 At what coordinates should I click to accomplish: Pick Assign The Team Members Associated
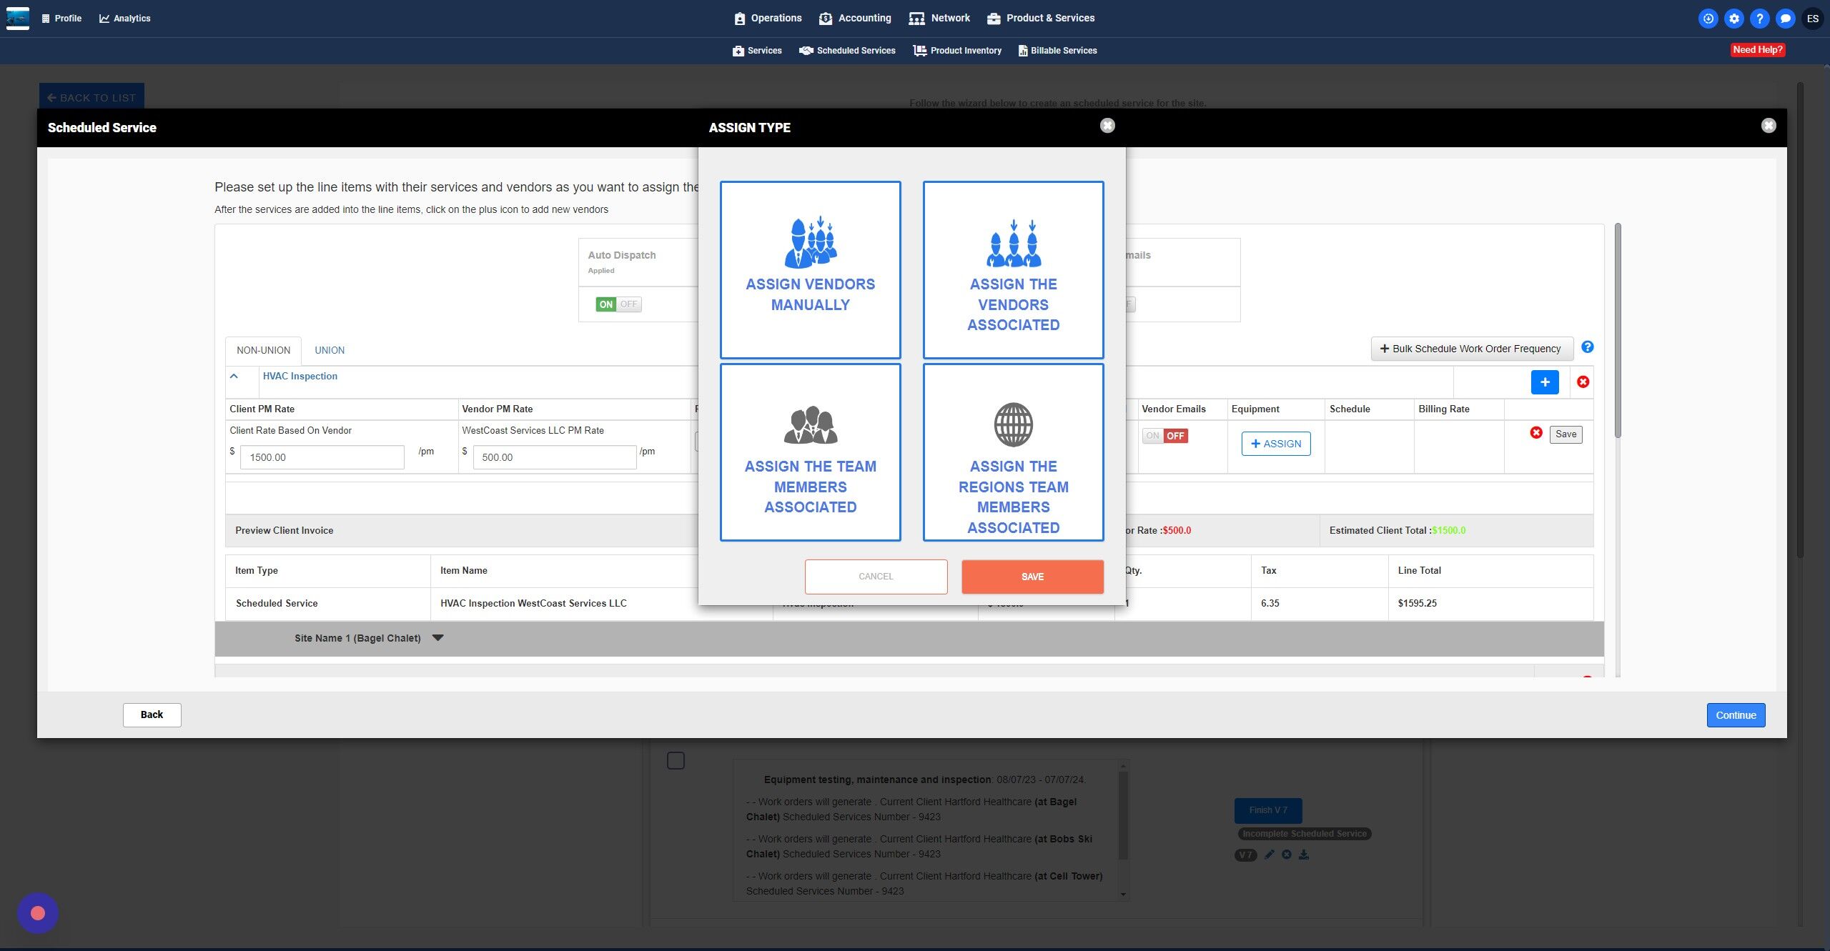(x=810, y=452)
